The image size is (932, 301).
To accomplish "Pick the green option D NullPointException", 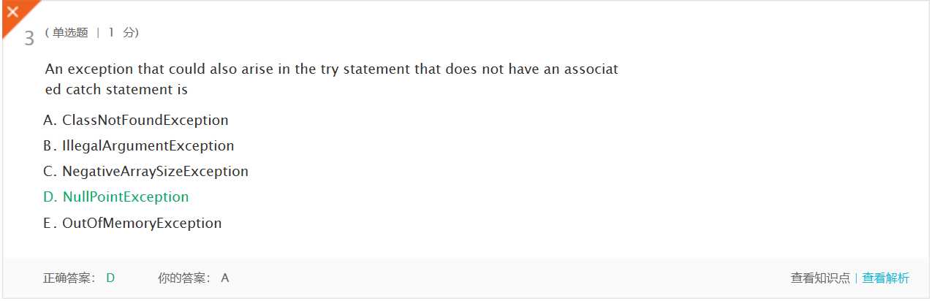I will [x=116, y=197].
